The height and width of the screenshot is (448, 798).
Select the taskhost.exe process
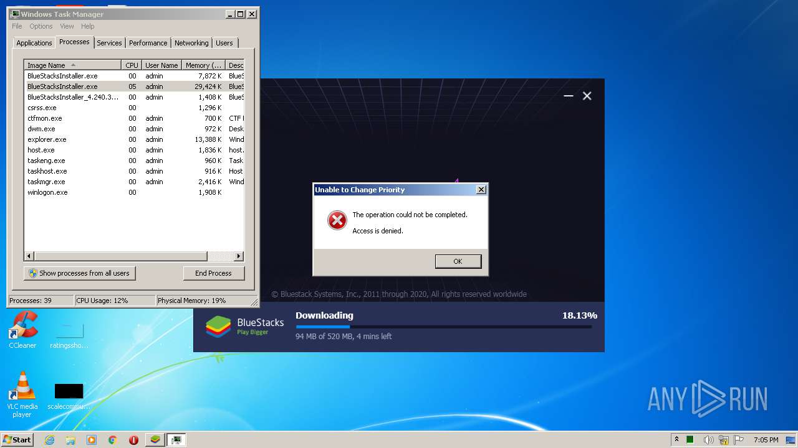point(134,171)
